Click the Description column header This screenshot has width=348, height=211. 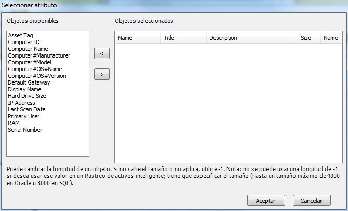click(252, 38)
